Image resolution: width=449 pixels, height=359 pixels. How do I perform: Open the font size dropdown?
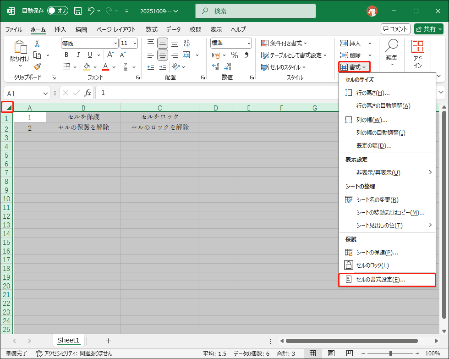[134, 43]
